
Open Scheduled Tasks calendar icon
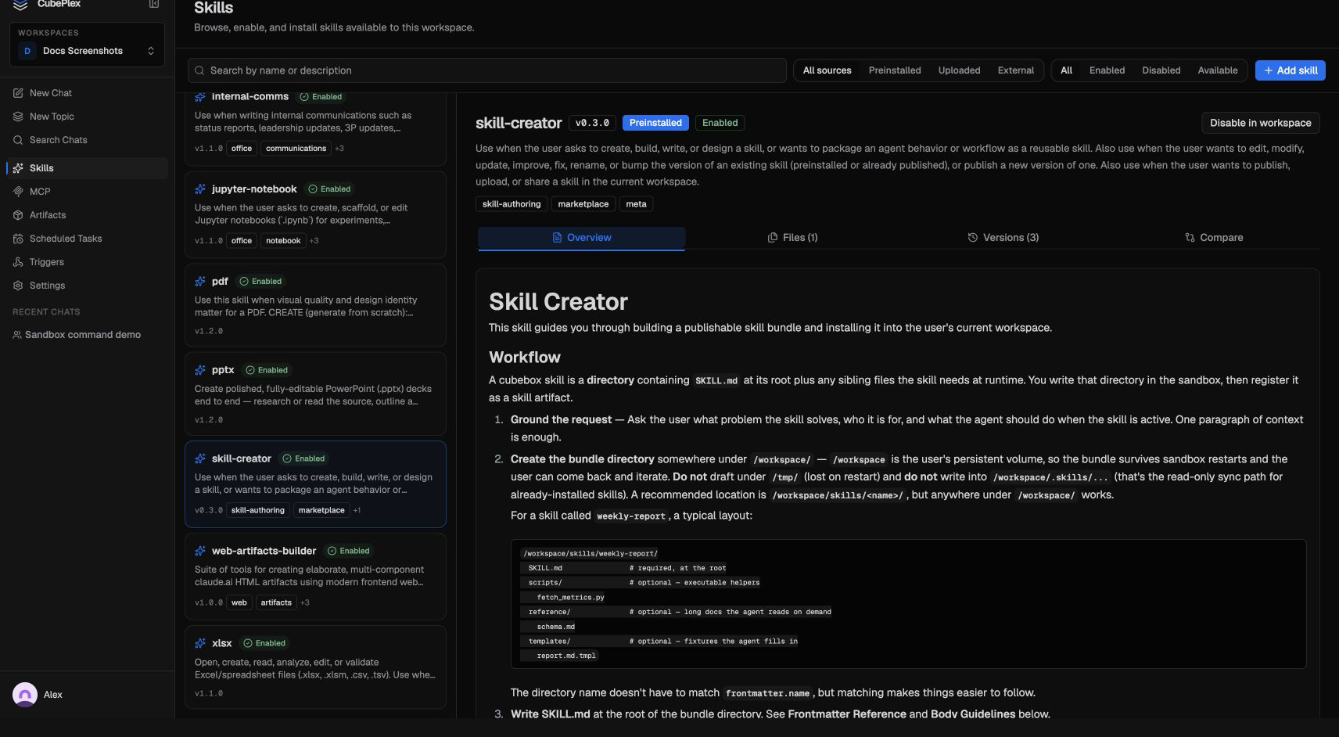click(18, 239)
